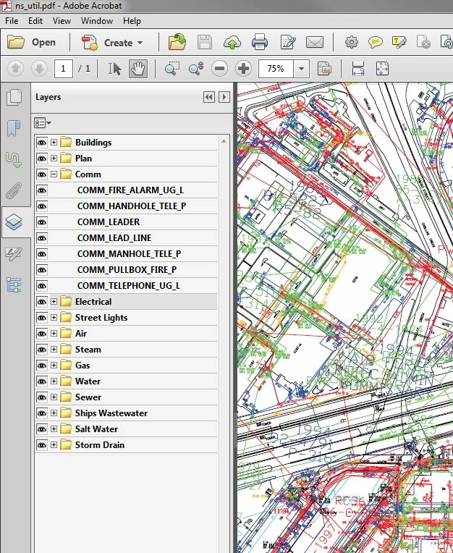Go to next page arrow
The image size is (453, 553).
(39, 69)
